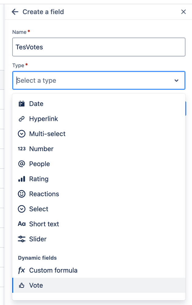Close the Create a field panel
192x305 pixels.
(183, 12)
